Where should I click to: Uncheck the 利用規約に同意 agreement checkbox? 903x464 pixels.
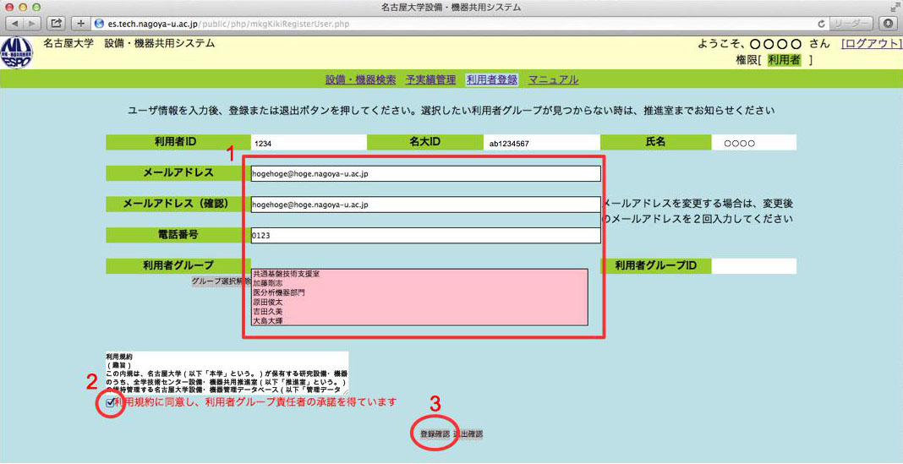pos(112,403)
